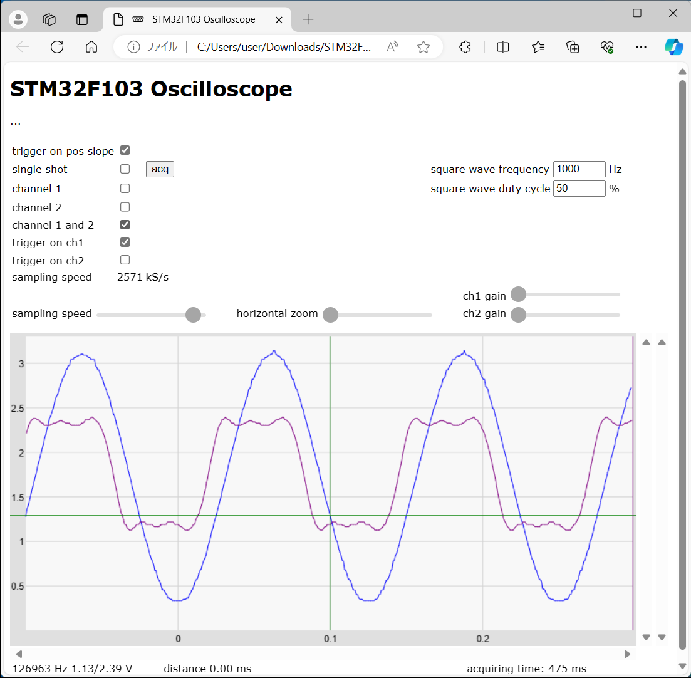Maximize the browser window
This screenshot has height=678, width=691.
637,13
